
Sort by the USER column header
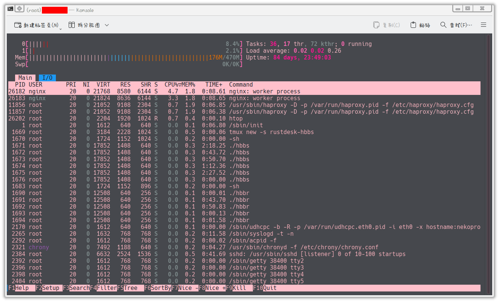pos(35,85)
